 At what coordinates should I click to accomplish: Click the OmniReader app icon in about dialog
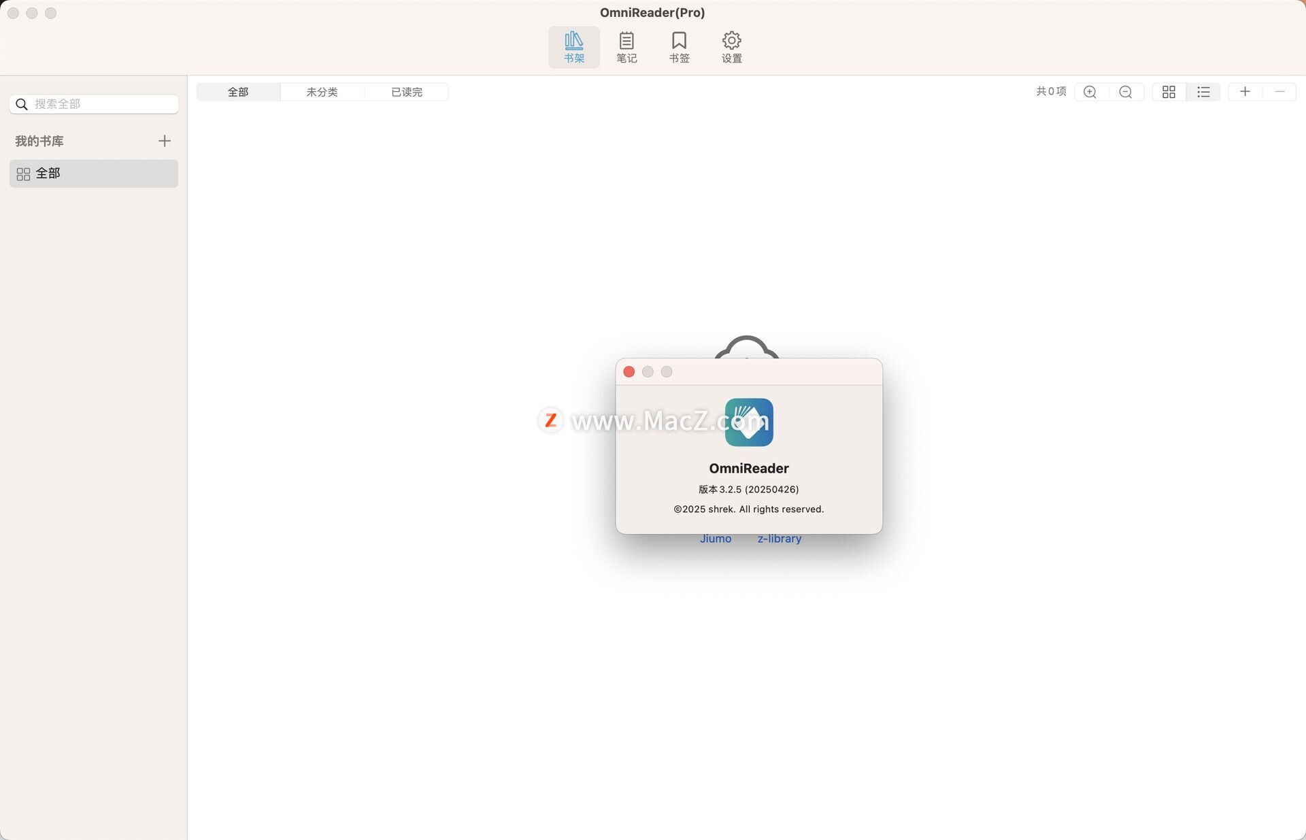pyautogui.click(x=749, y=422)
